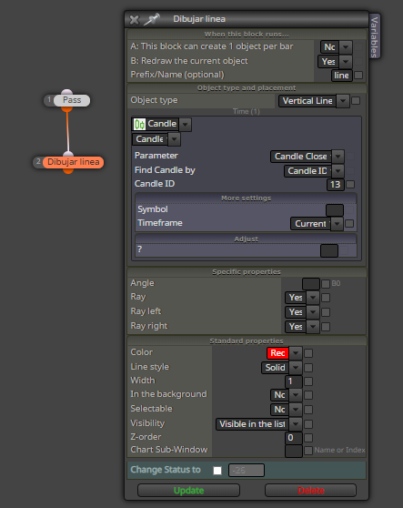
Task: Open the Ray Yes dropdown
Action: point(302,298)
